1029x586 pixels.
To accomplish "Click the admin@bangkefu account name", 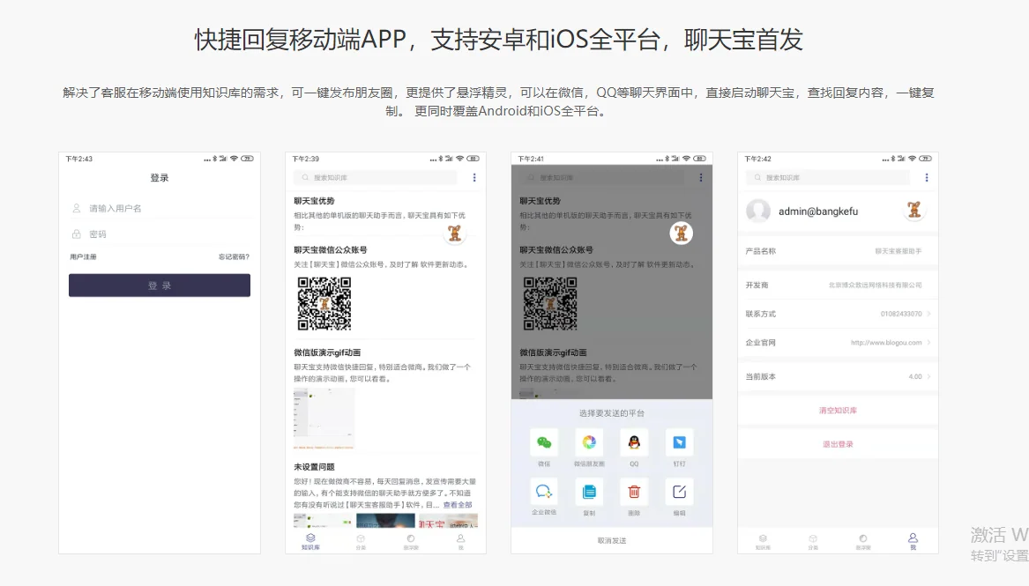I will tap(818, 211).
